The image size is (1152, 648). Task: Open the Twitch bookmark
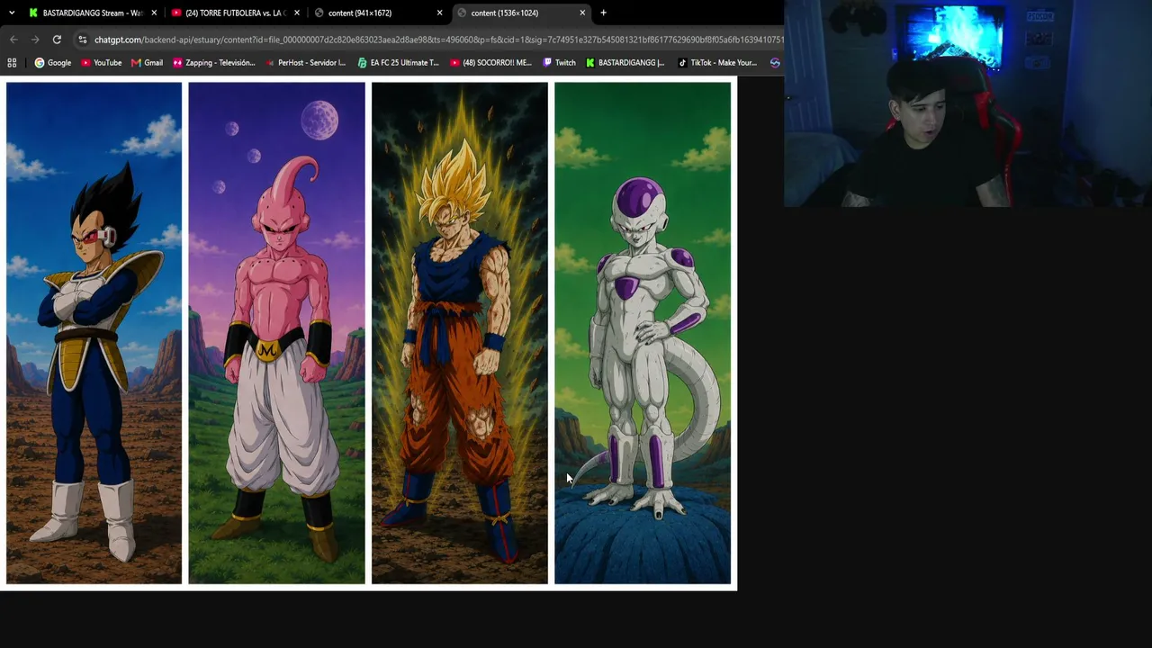tap(559, 63)
